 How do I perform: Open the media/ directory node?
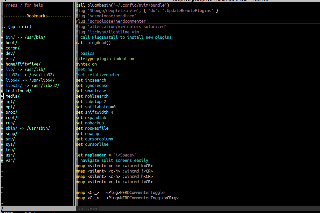point(12,96)
